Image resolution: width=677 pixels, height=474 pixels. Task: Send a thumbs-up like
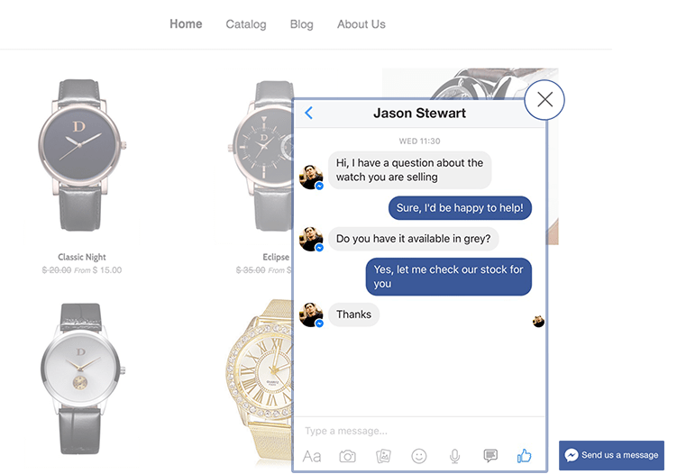pyautogui.click(x=524, y=455)
